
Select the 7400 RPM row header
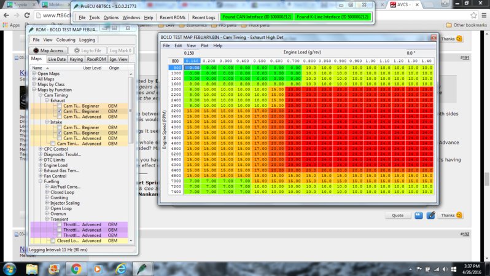pos(176,192)
